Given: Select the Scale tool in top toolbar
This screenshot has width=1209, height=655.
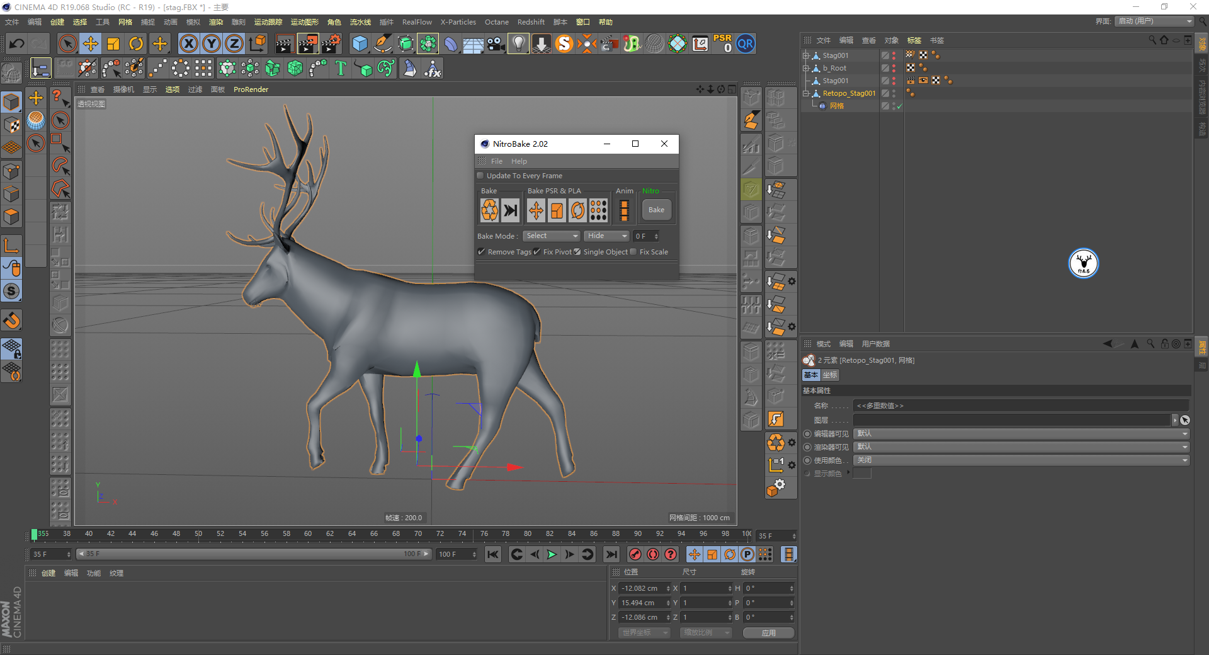Looking at the screenshot, I should pos(113,43).
